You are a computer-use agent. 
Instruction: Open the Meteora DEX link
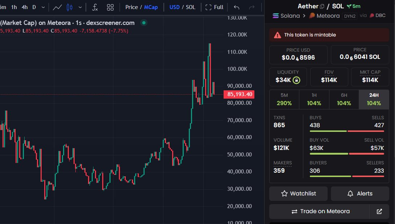(x=324, y=16)
